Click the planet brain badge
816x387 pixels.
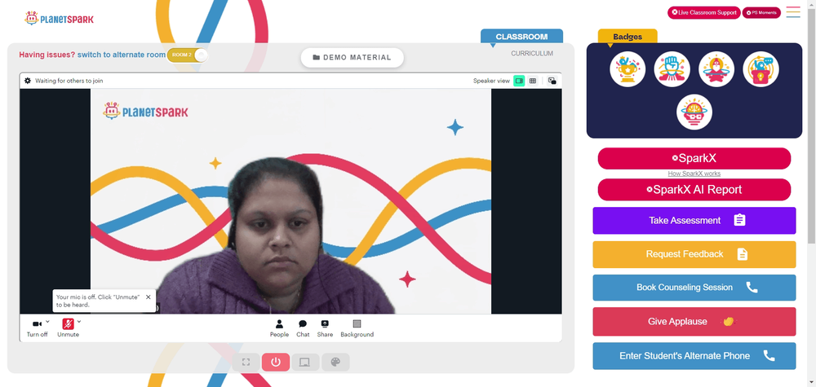pos(694,112)
